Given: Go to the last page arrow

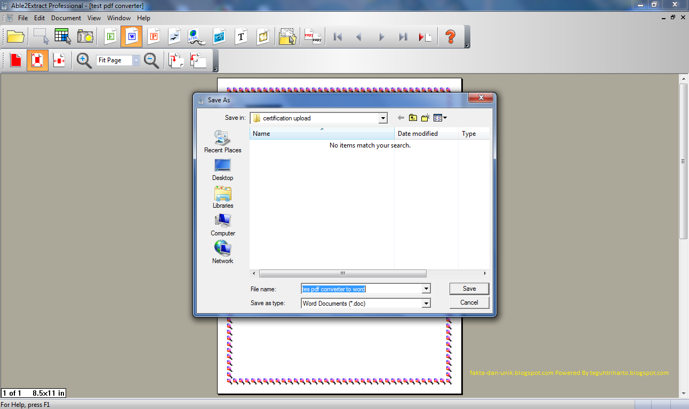Looking at the screenshot, I should click(x=403, y=37).
